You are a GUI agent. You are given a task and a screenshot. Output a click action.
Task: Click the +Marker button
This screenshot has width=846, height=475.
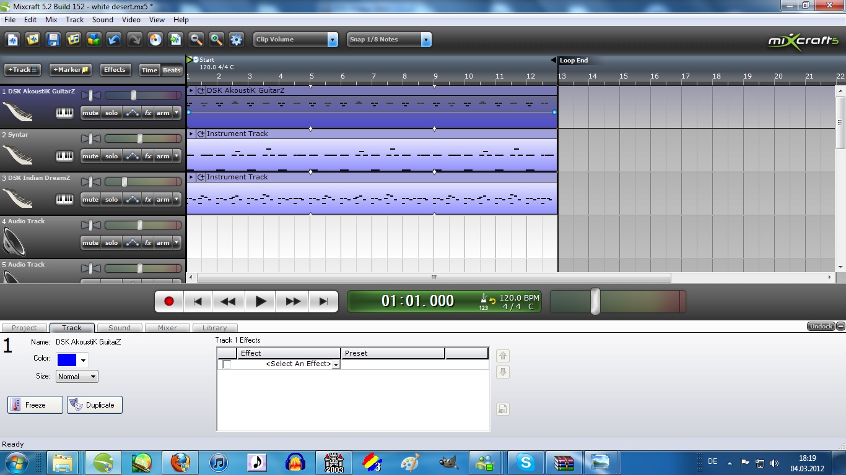click(71, 70)
